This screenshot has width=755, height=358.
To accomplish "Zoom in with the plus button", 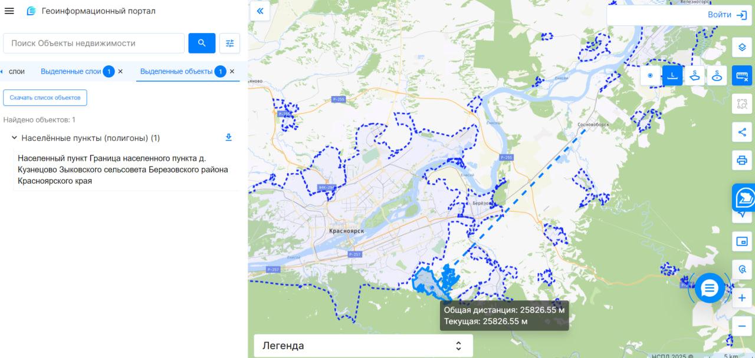I will point(742,299).
